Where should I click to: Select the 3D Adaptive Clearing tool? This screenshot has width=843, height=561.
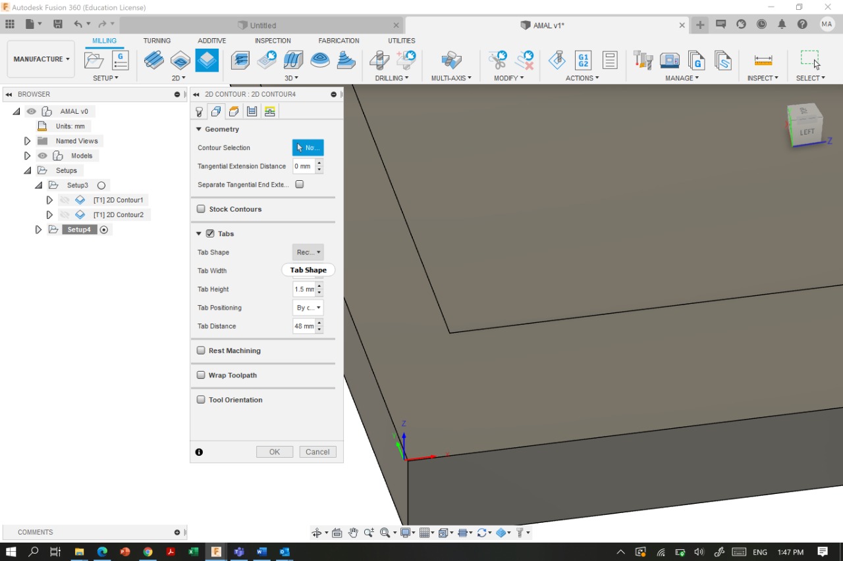(x=240, y=61)
